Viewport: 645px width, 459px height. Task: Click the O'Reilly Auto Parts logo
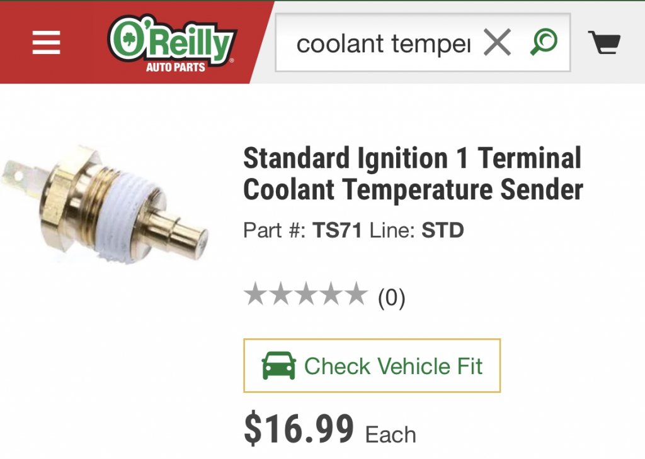tap(172, 44)
